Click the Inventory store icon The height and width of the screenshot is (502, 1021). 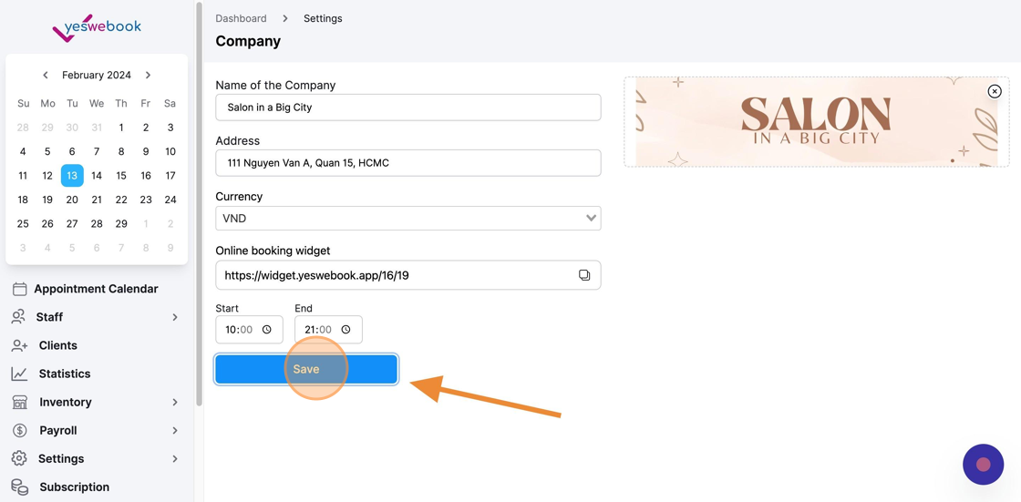click(19, 402)
